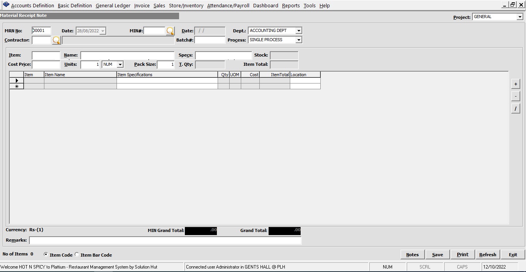
Task: Open the Reports menu
Action: point(291,6)
